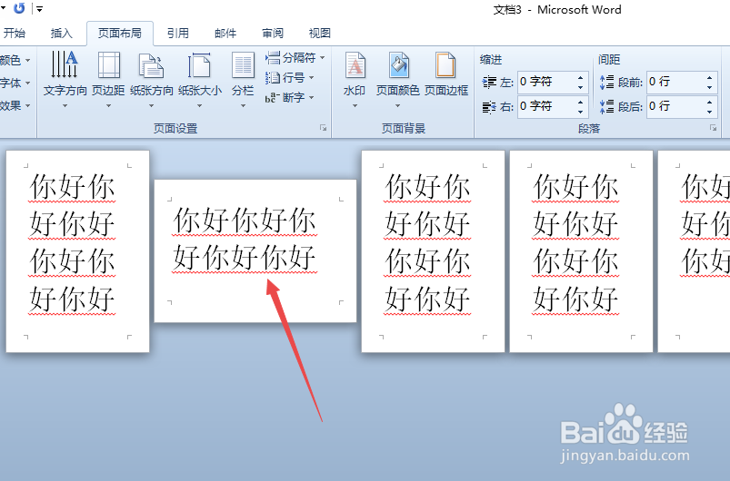The height and width of the screenshot is (481, 730).
Task: Click the landscape second page
Action: (255, 251)
